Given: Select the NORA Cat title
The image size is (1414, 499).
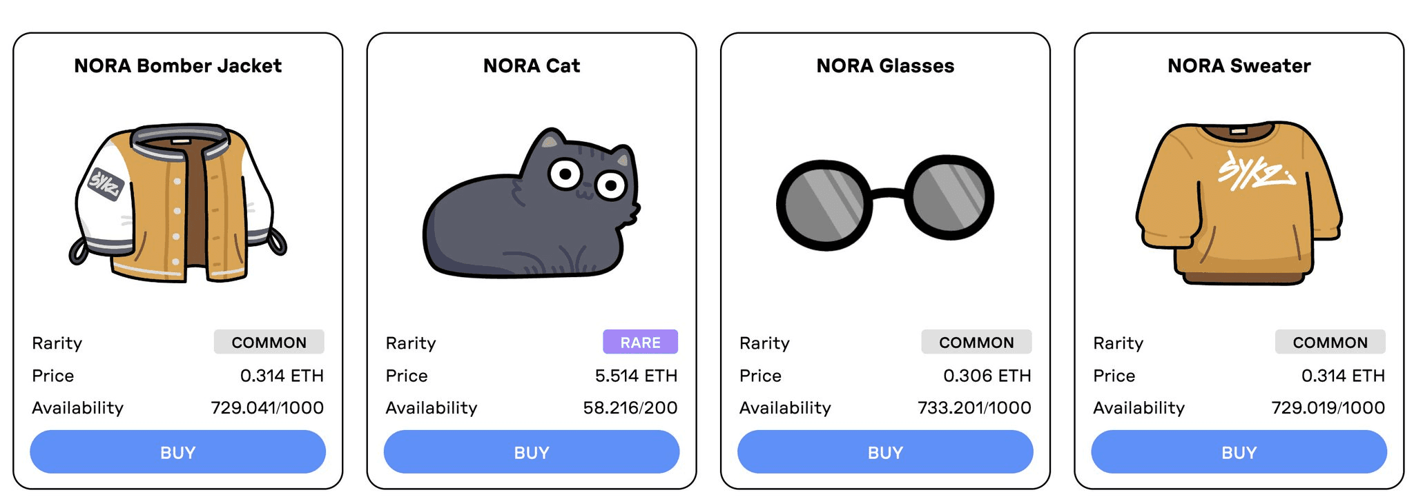Looking at the screenshot, I should pos(532,65).
